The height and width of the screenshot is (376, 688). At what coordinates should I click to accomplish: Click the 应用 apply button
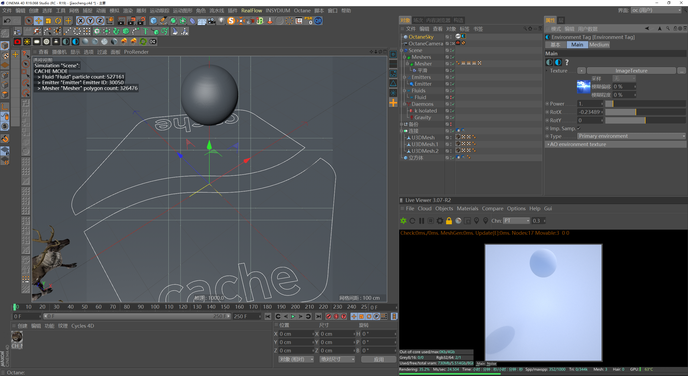[378, 359]
